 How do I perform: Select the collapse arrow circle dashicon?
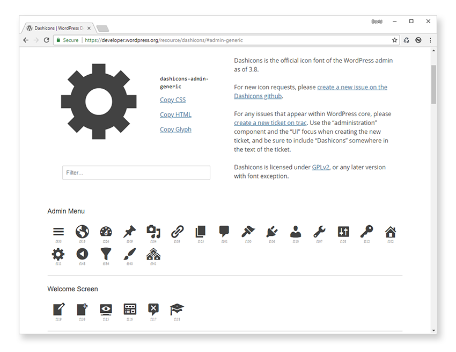click(82, 254)
